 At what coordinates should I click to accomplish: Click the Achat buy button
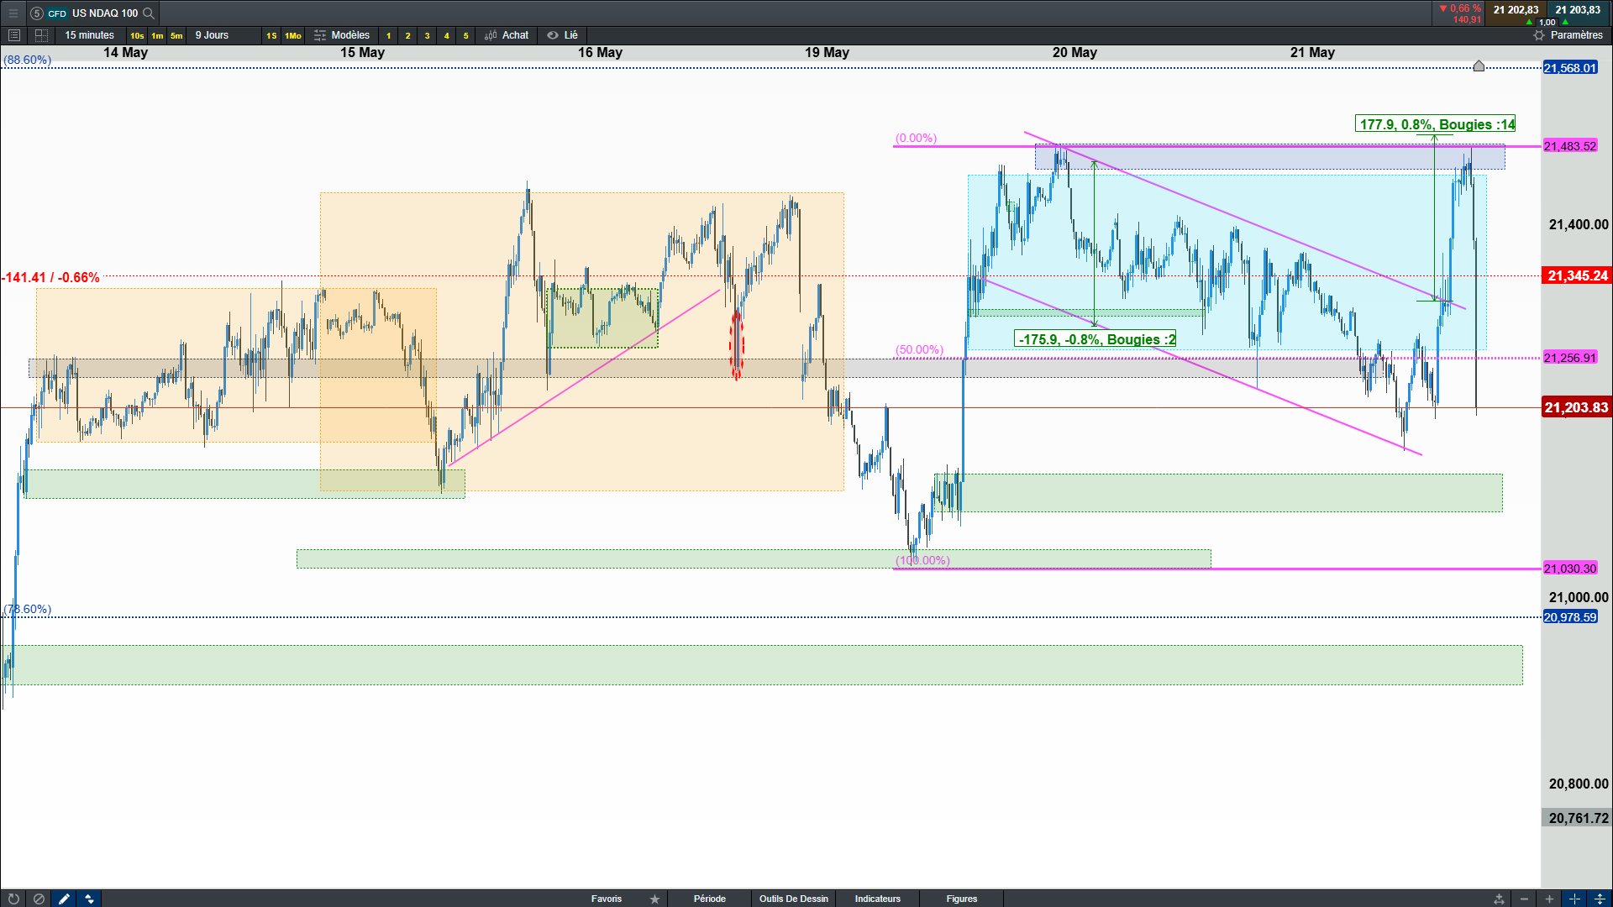pyautogui.click(x=507, y=35)
